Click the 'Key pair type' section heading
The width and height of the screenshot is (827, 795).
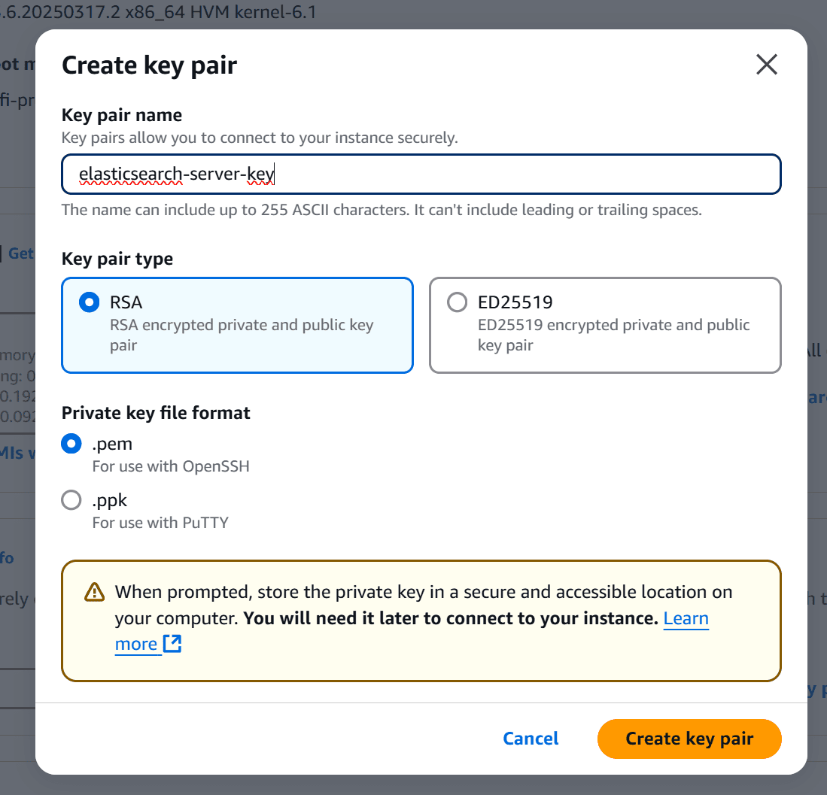tap(117, 259)
